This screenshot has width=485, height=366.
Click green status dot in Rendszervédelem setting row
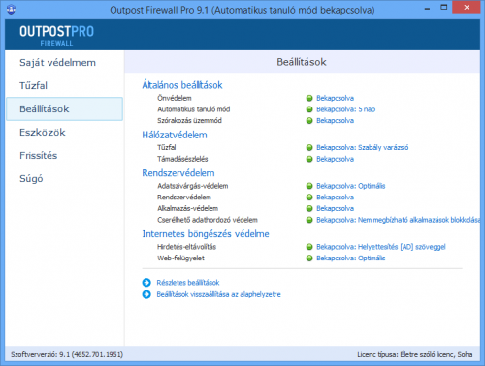pyautogui.click(x=309, y=198)
